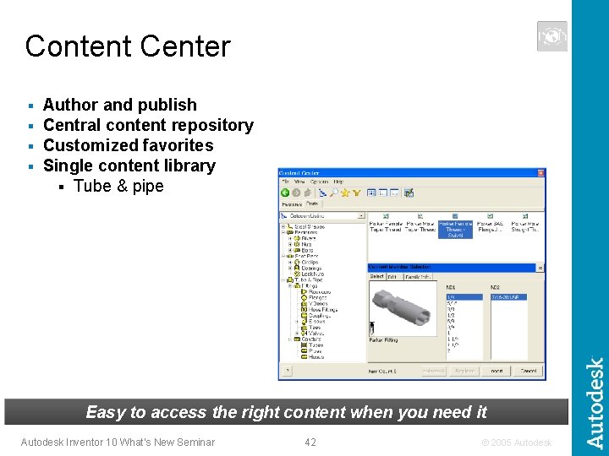Select Couplings in the tree
609x456 pixels.
tap(319, 316)
